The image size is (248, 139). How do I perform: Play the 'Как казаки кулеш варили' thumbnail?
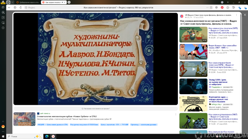point(193,121)
